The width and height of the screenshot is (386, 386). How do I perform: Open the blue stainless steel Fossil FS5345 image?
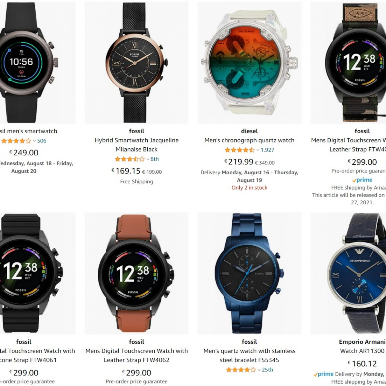click(x=249, y=273)
